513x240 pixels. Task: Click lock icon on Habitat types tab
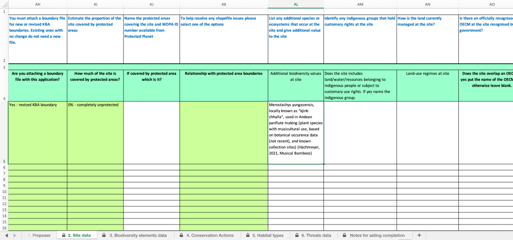pyautogui.click(x=247, y=235)
